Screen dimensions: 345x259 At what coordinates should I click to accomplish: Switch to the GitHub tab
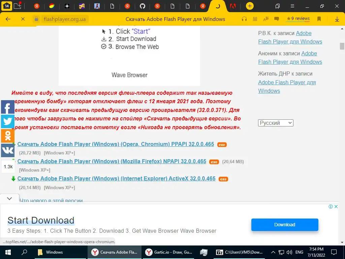(143, 6)
